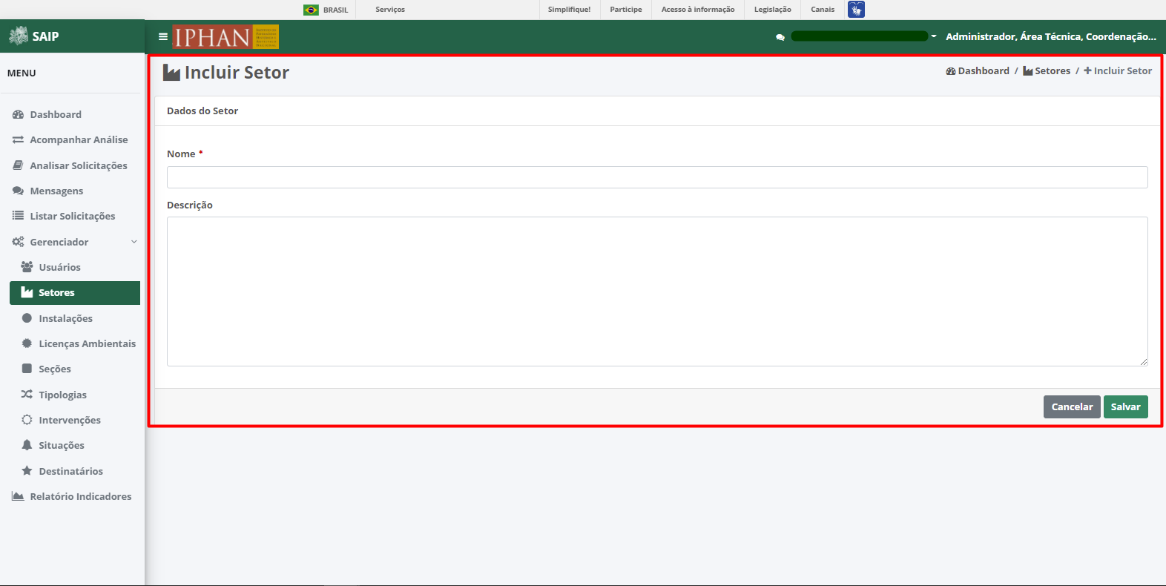Open the chat messages icon in header
Image resolution: width=1166 pixels, height=586 pixels.
(x=780, y=37)
